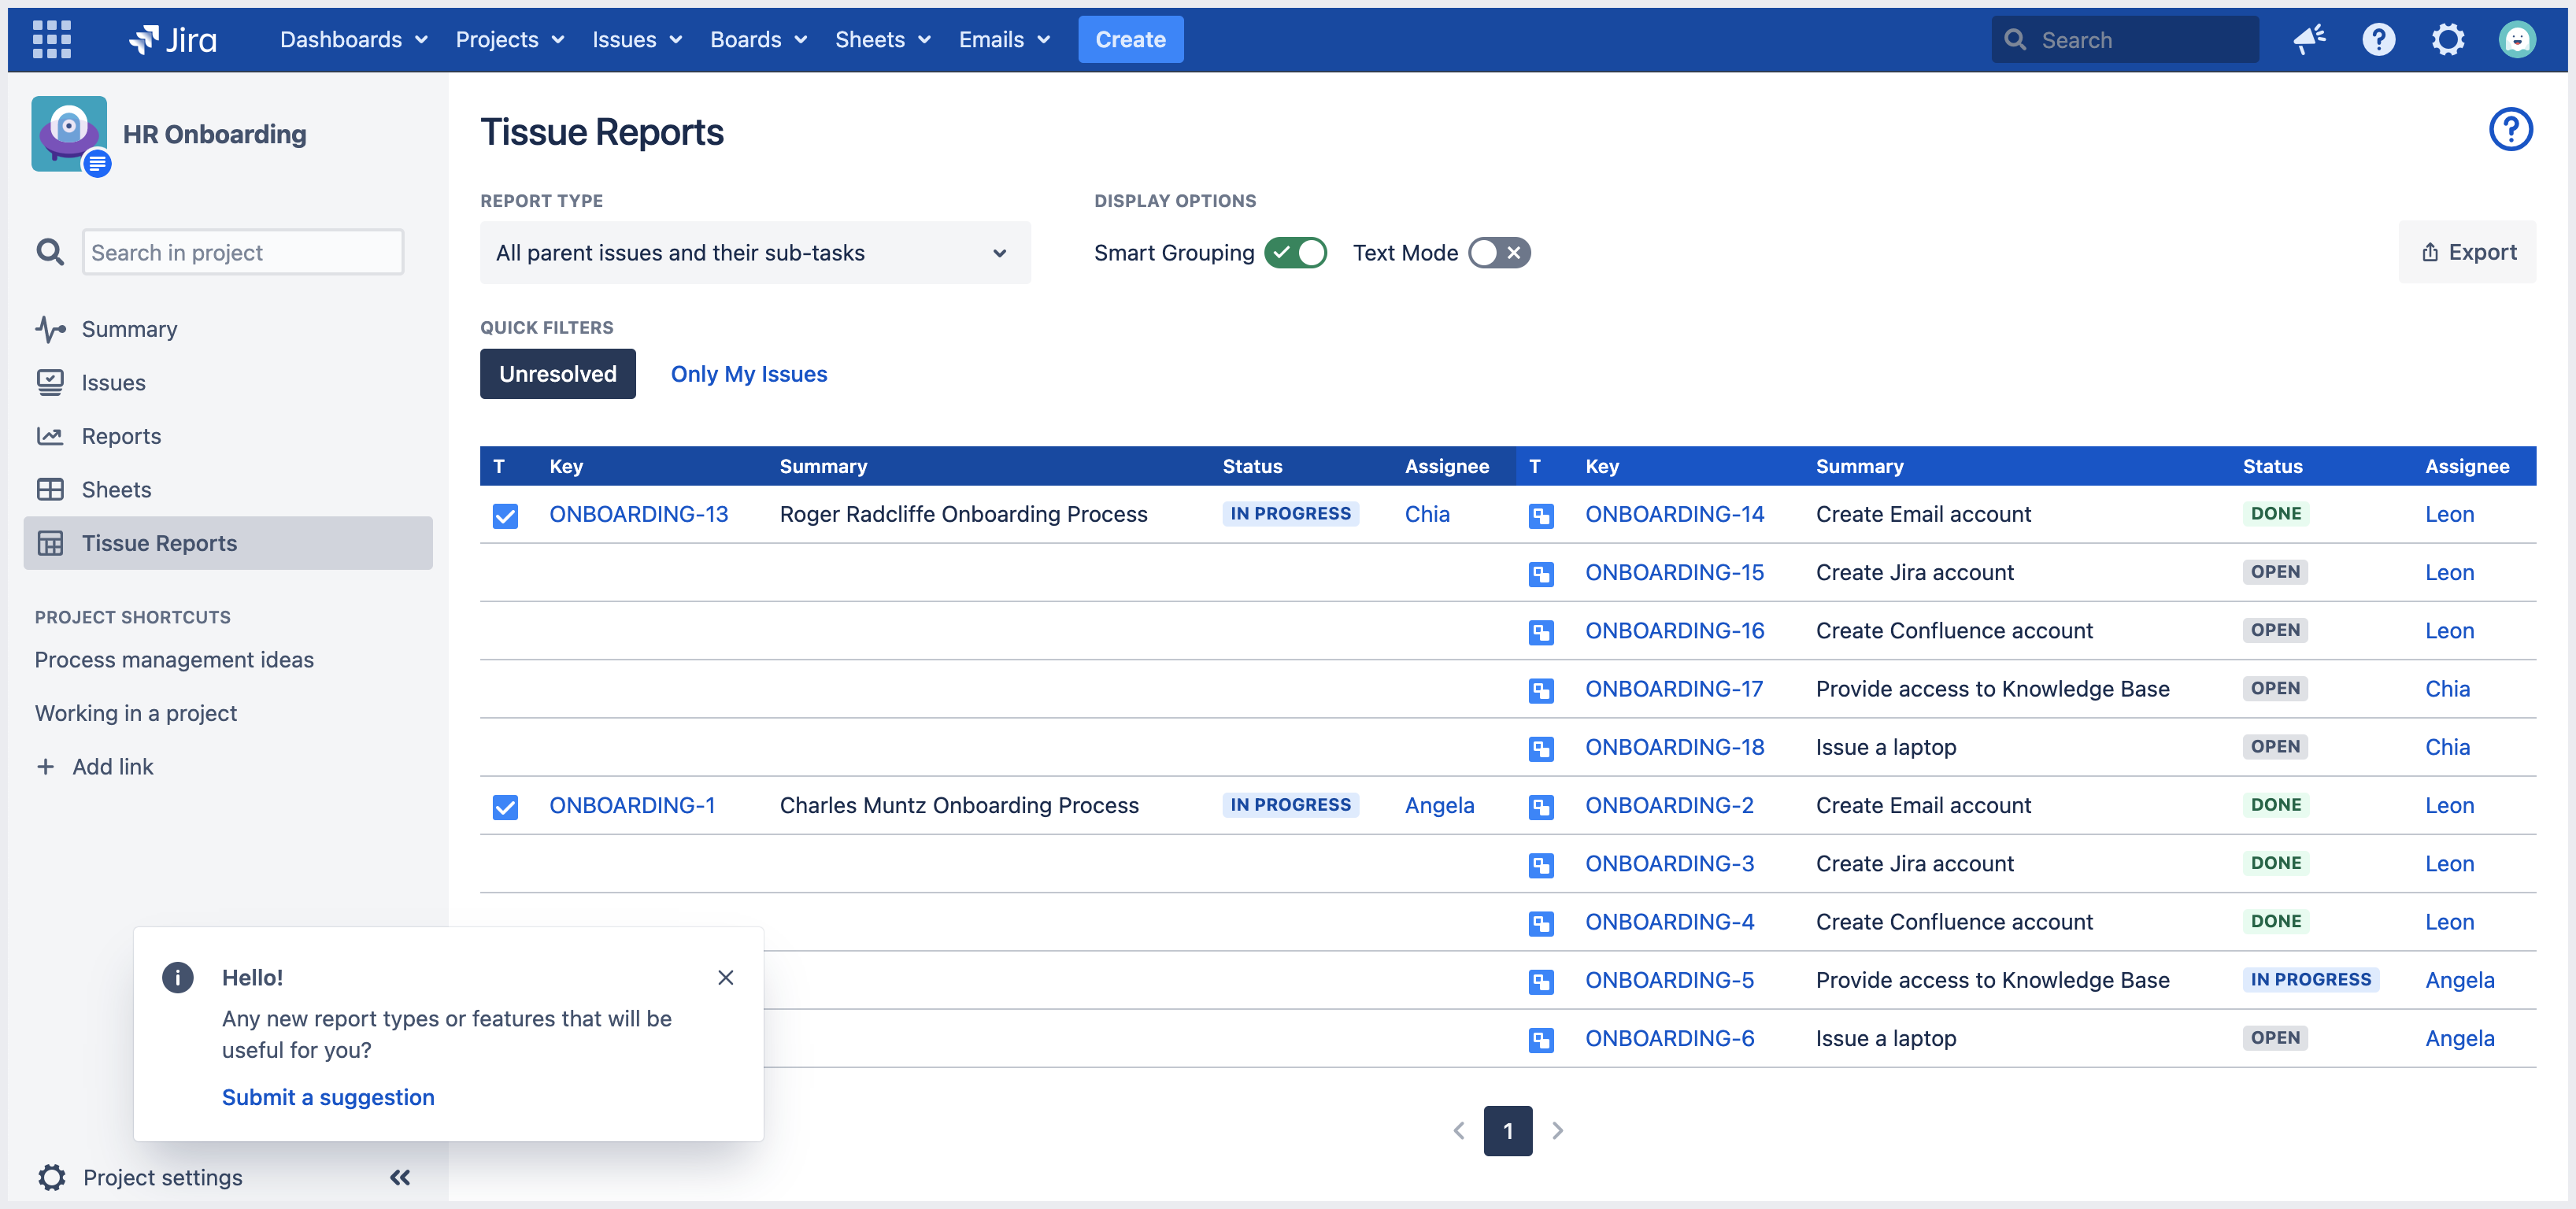Close the Hello notification popup
This screenshot has height=1209, width=2576.
pos(726,977)
